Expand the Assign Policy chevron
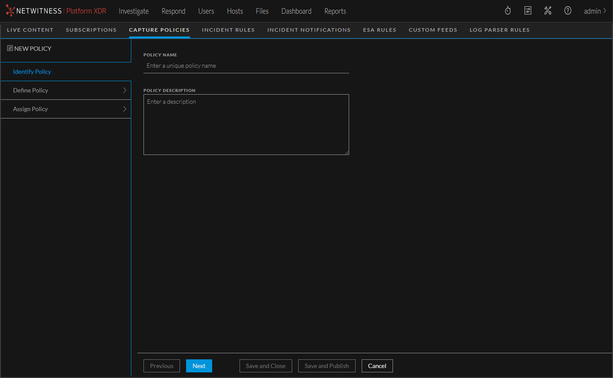Viewport: 613px width, 378px height. [x=124, y=109]
